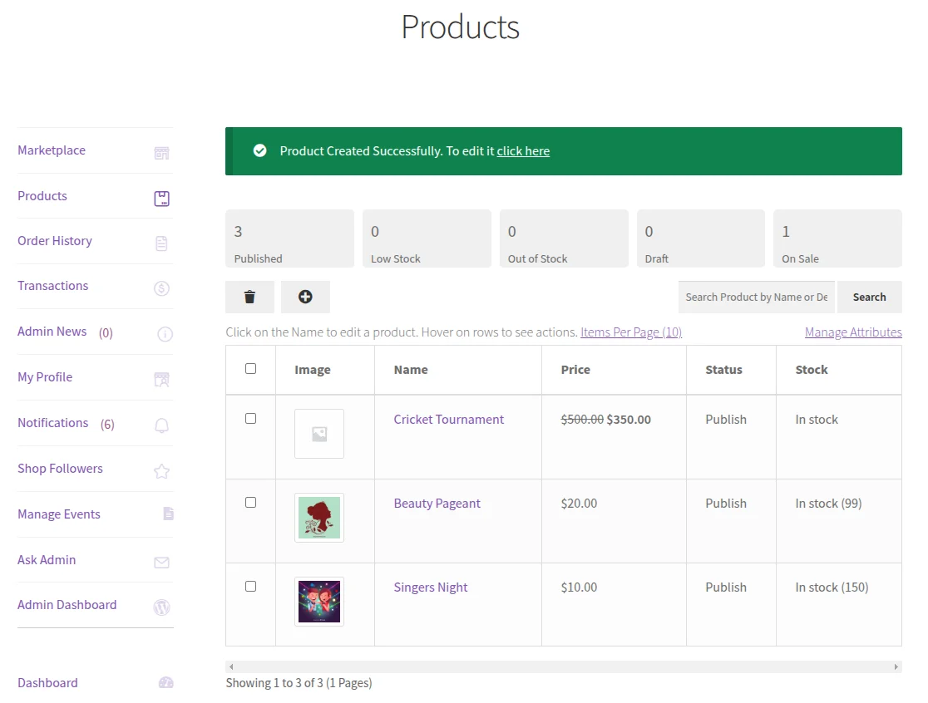Check the Cricket Tournament row checkbox

coord(250,419)
